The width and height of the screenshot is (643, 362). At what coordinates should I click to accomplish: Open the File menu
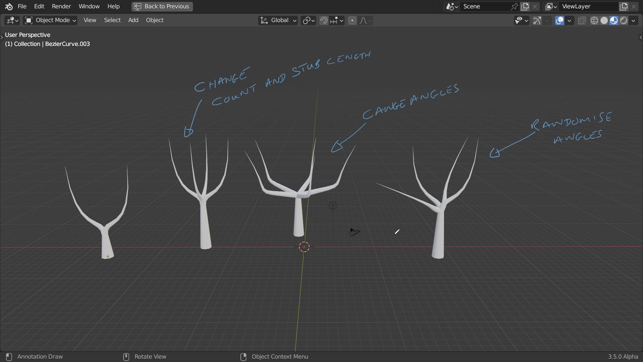(x=22, y=6)
